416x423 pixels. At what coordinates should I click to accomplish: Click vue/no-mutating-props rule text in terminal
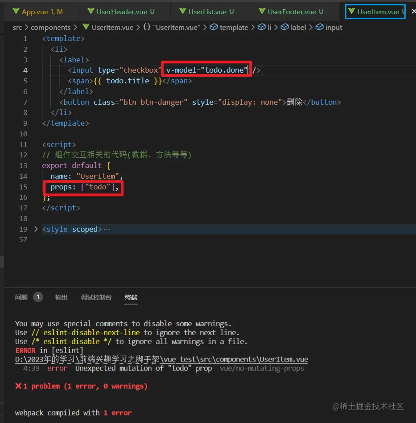262,368
